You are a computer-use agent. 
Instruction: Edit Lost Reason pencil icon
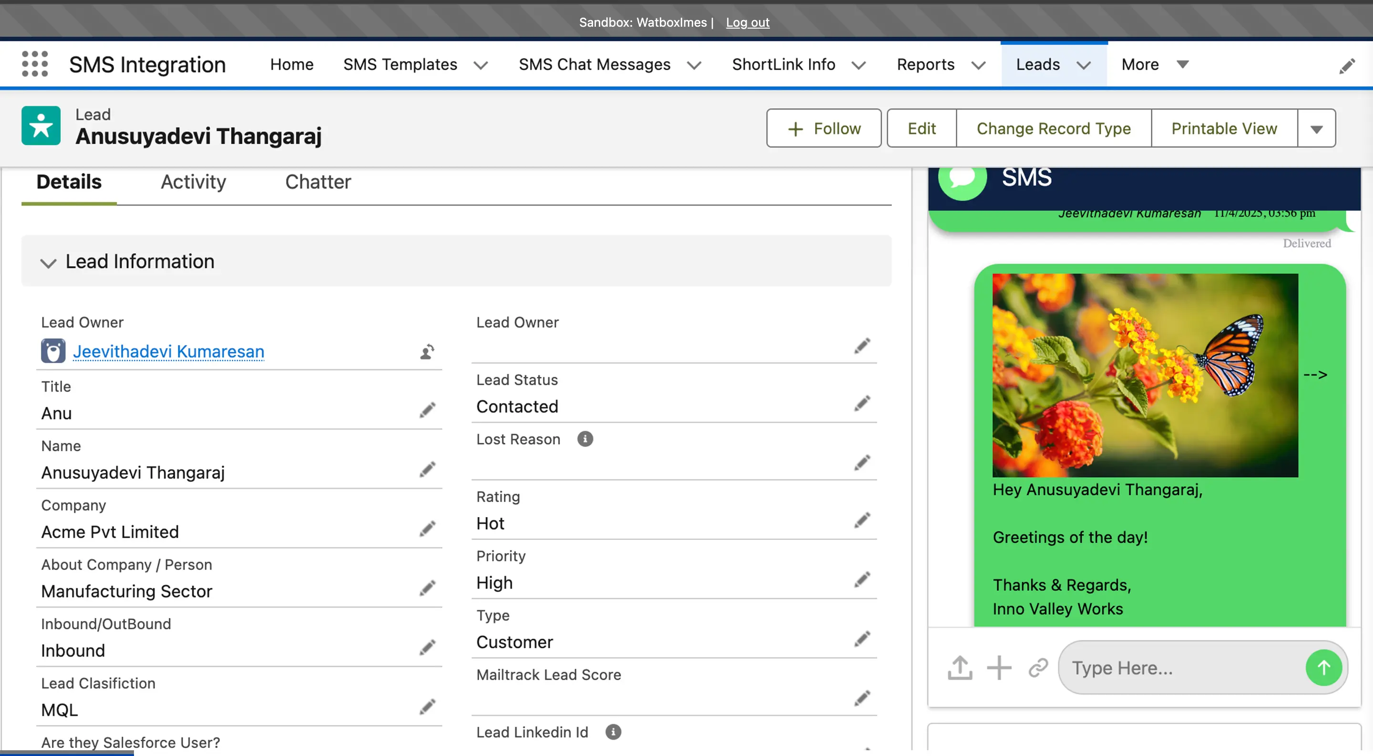pyautogui.click(x=862, y=463)
